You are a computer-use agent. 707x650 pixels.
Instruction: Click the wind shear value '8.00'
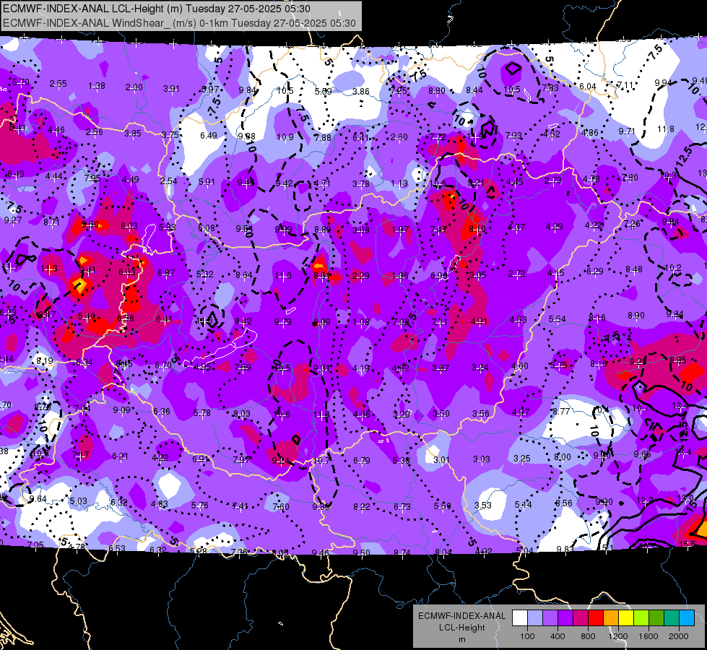(x=563, y=457)
